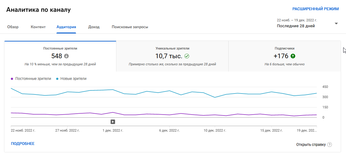346x157 pixels.
Task: Click the Примерно столько же comparison text
Action: [x=172, y=64]
